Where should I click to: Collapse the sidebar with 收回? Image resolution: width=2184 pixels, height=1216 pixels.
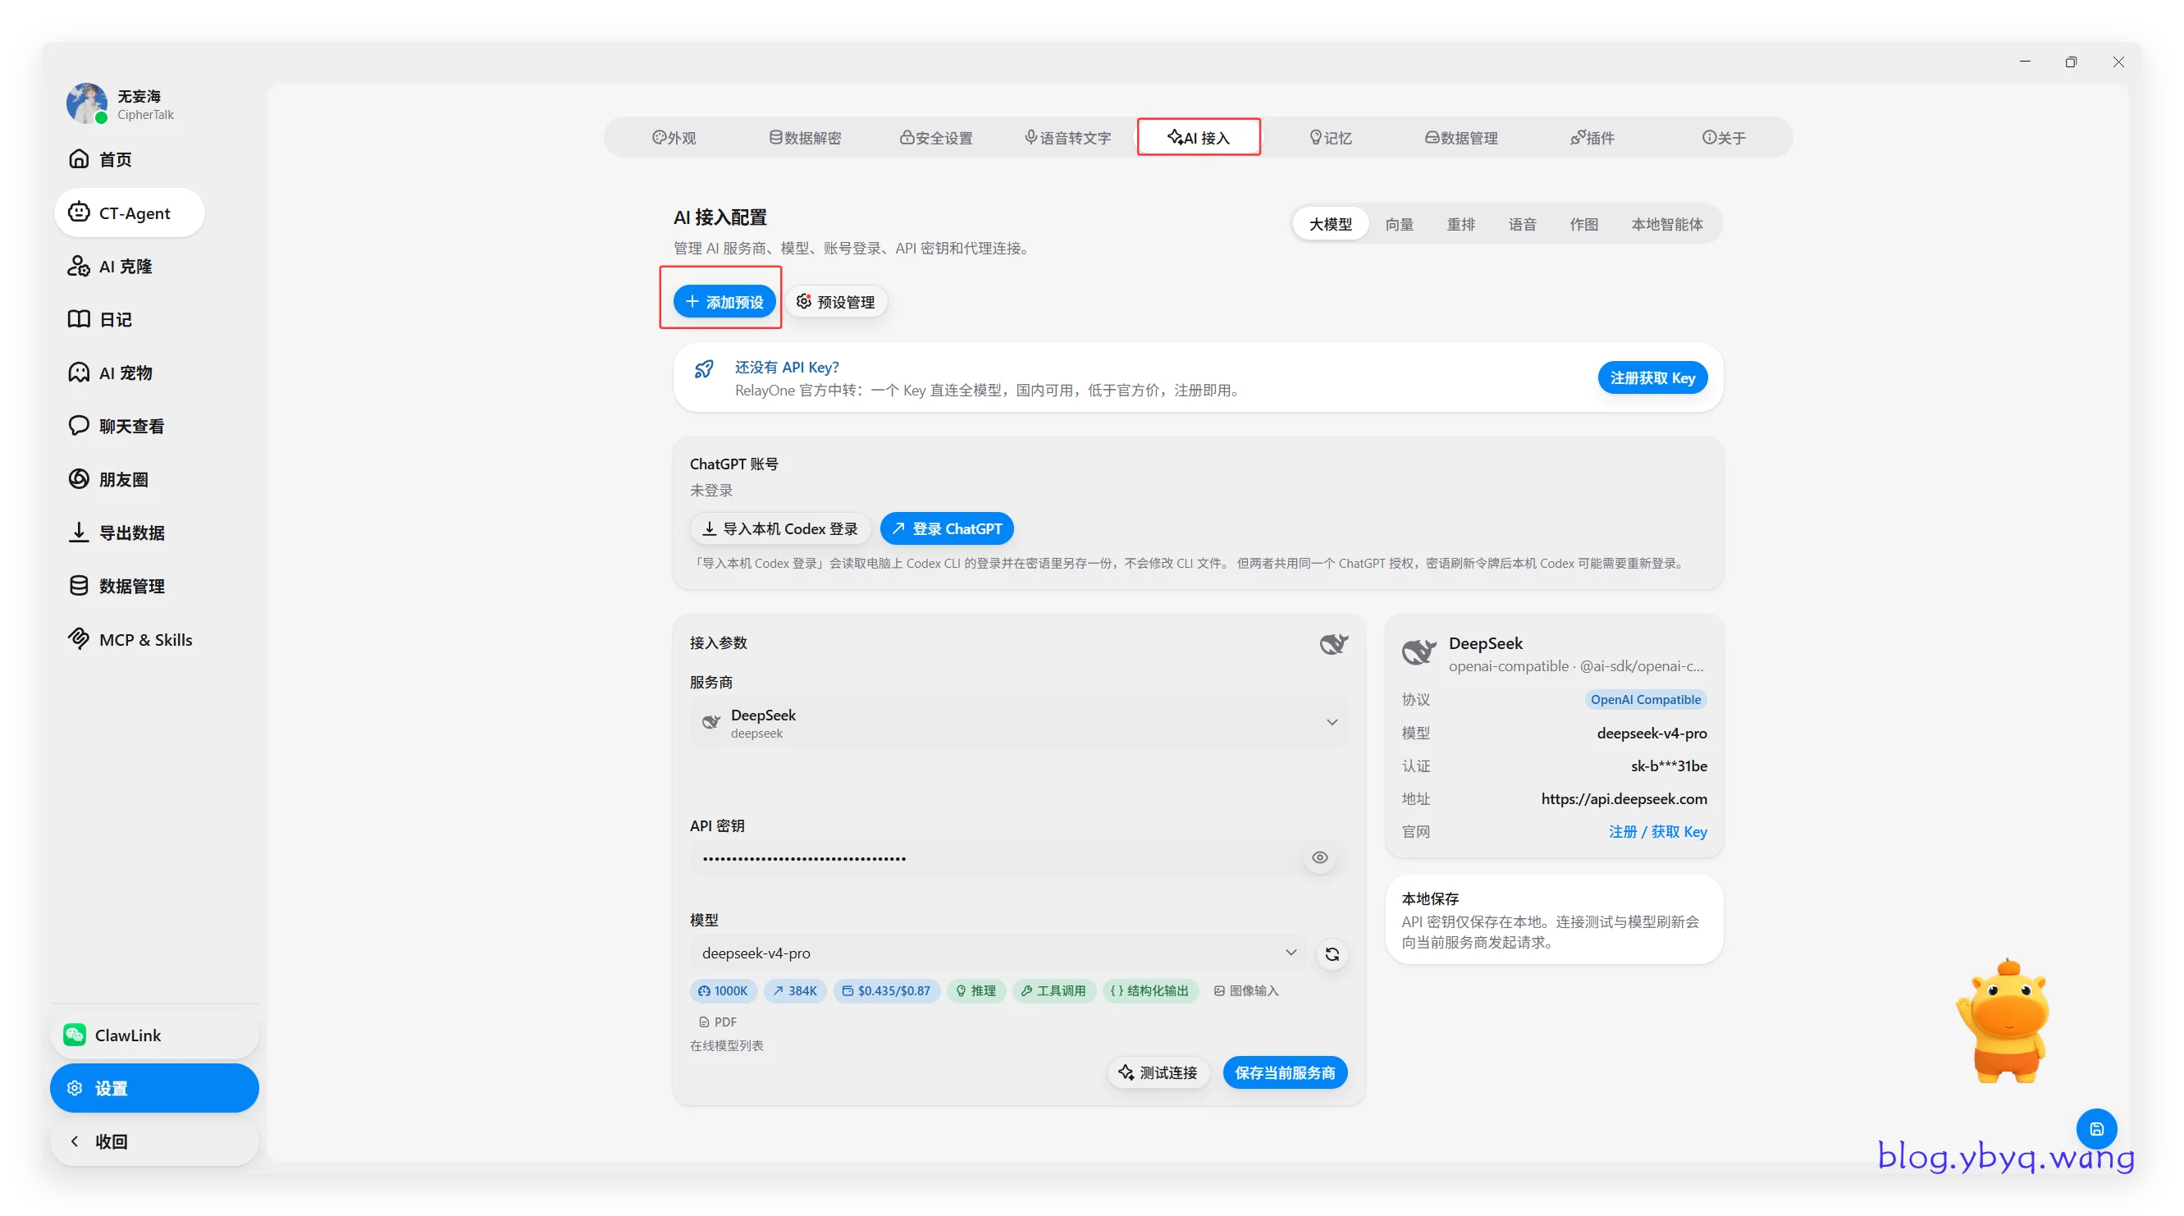coord(154,1142)
